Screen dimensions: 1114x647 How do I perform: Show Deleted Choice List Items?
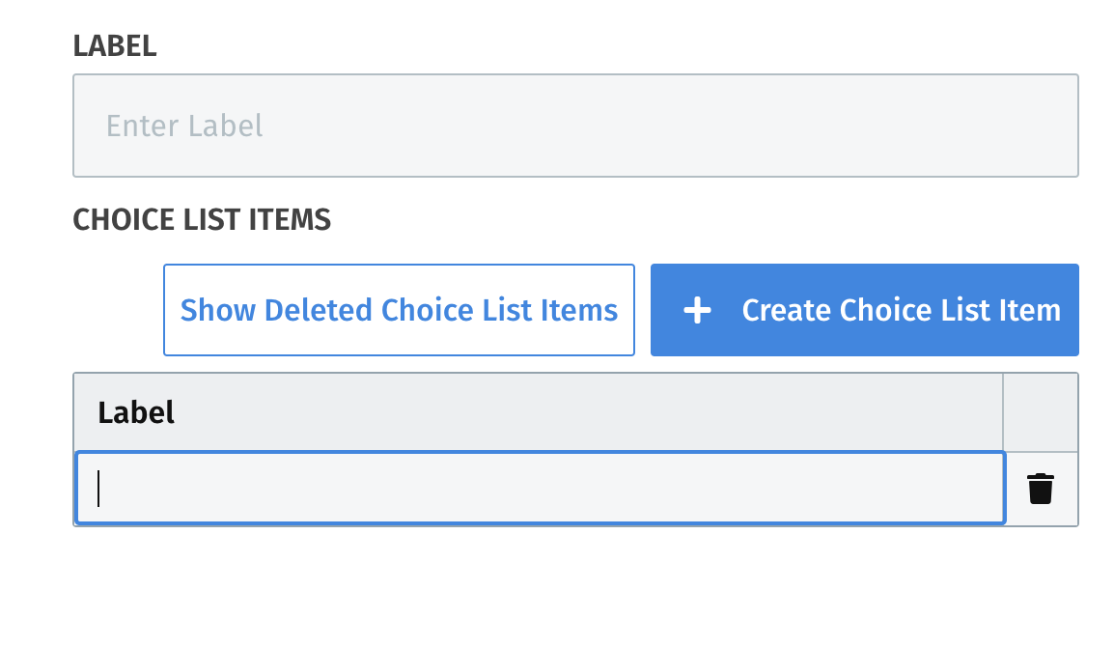[x=399, y=310]
